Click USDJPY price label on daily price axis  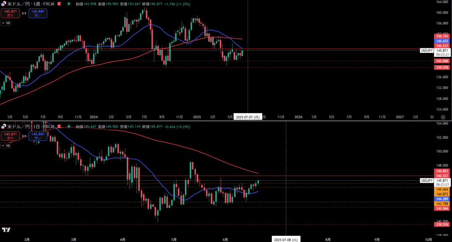[x=427, y=181]
